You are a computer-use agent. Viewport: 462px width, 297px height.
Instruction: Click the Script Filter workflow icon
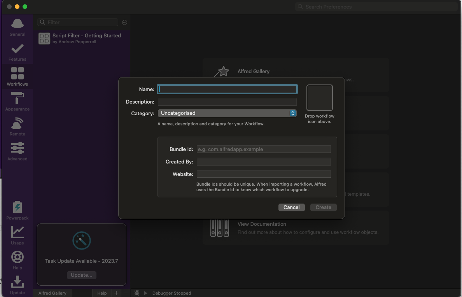(x=44, y=39)
